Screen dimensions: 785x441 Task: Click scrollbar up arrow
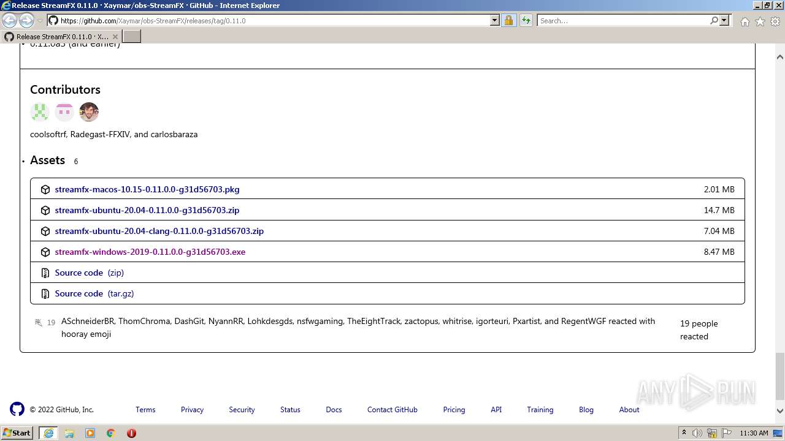click(780, 57)
